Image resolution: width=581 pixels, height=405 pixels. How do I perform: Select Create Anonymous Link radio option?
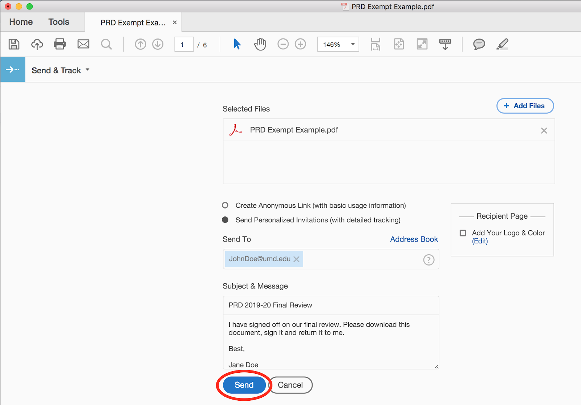point(225,205)
